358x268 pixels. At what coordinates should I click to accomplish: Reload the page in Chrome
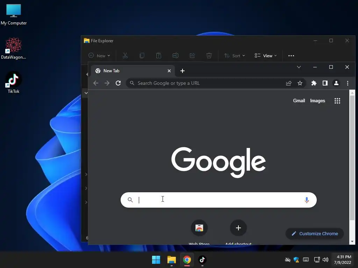[x=118, y=83]
